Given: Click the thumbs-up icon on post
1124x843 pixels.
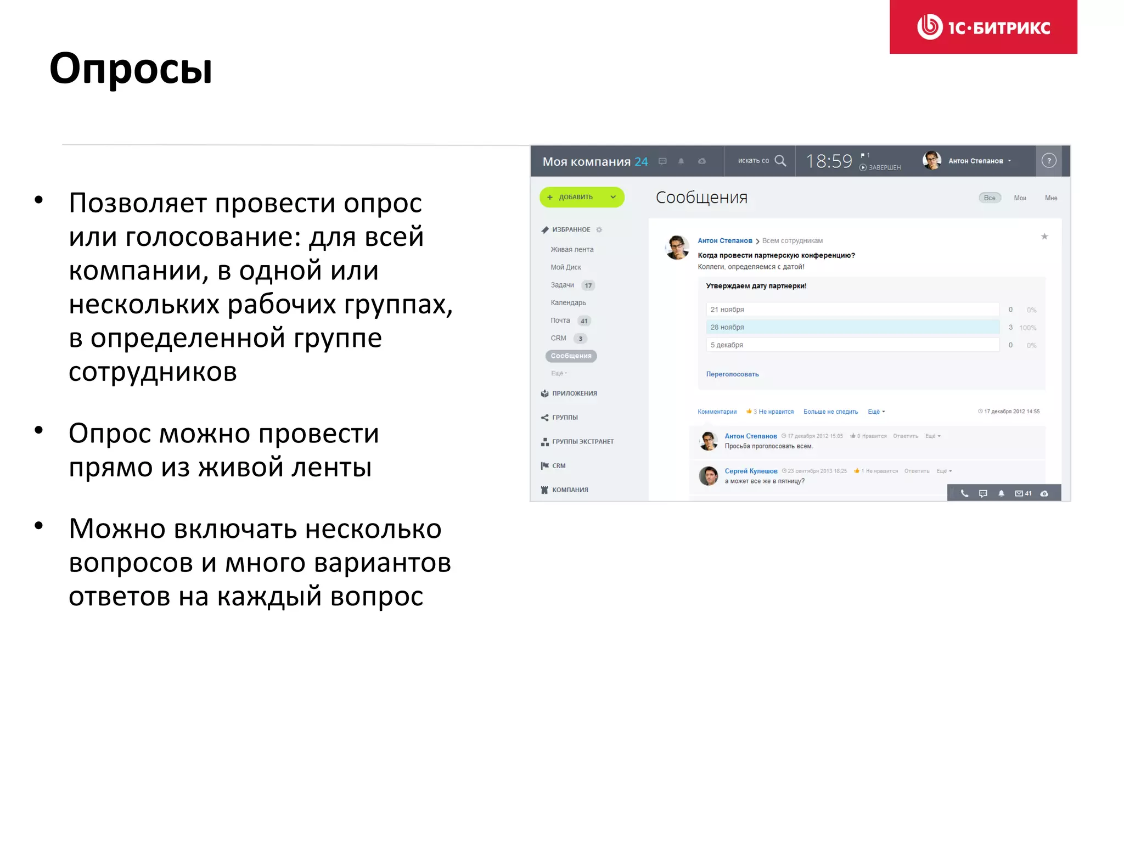Looking at the screenshot, I should [x=749, y=411].
